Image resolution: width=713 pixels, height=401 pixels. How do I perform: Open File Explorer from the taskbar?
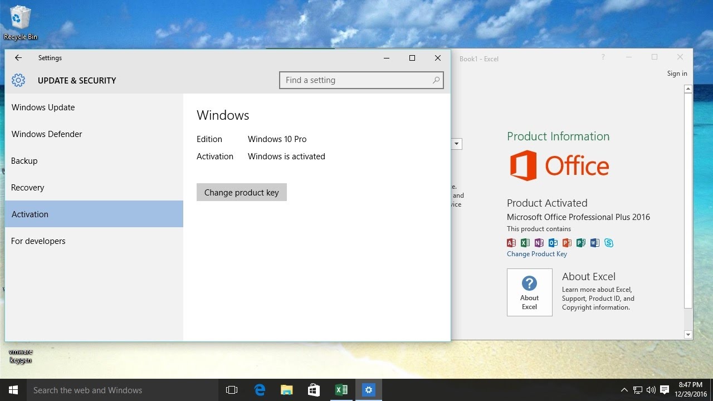point(286,390)
